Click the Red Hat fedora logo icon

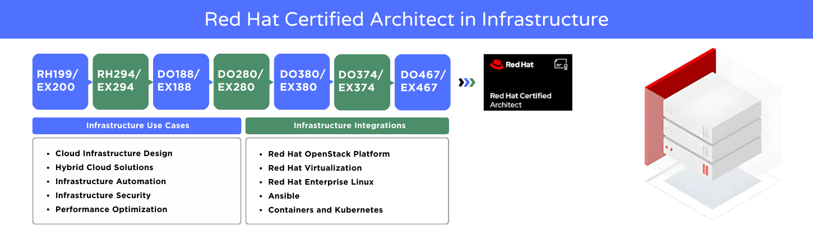496,64
